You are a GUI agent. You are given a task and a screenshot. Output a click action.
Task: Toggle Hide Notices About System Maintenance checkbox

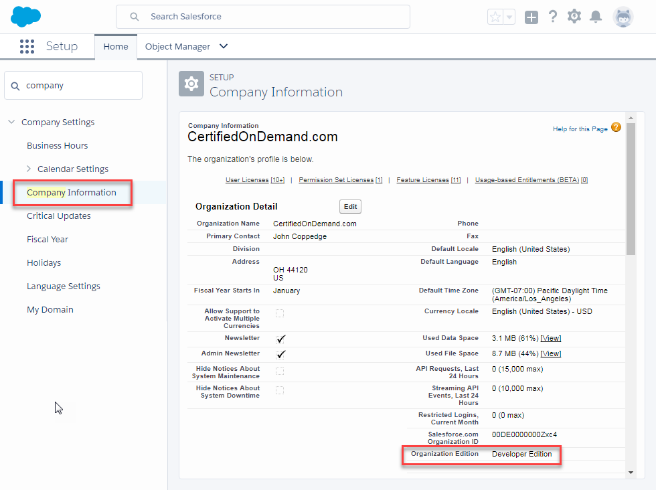click(280, 371)
